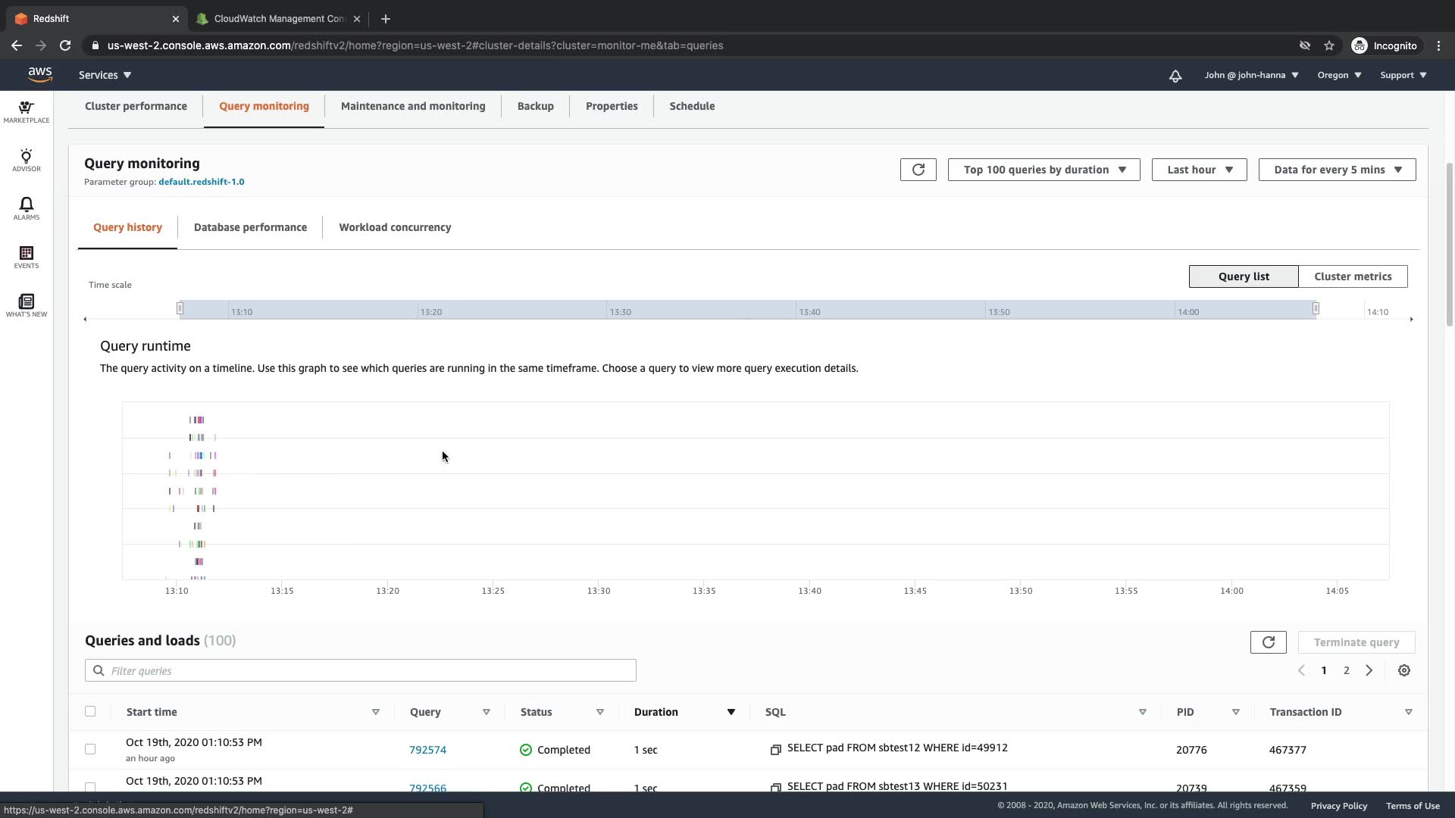Click the Cluster metrics button
Image resolution: width=1455 pixels, height=818 pixels.
click(1352, 276)
